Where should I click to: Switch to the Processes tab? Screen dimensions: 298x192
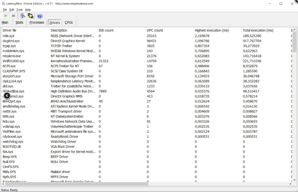point(37,22)
